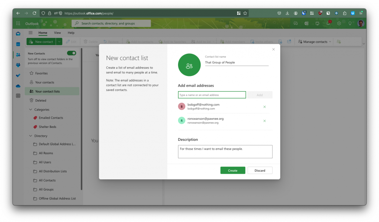
Task: Open the Groups icon in left rail
Action: tap(18, 65)
